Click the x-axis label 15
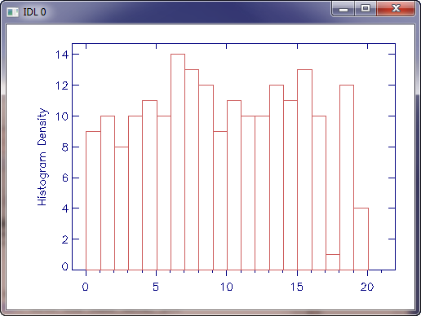This screenshot has height=316, width=421. tap(297, 287)
